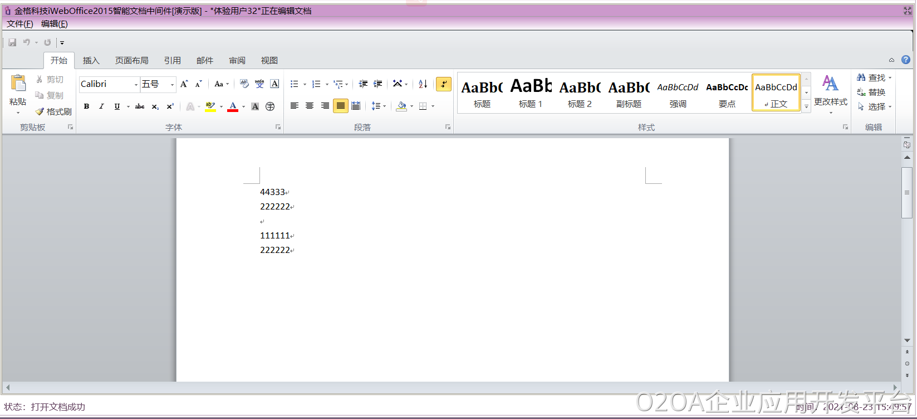The width and height of the screenshot is (917, 419).
Task: Click the grow font size icon
Action: 184,84
